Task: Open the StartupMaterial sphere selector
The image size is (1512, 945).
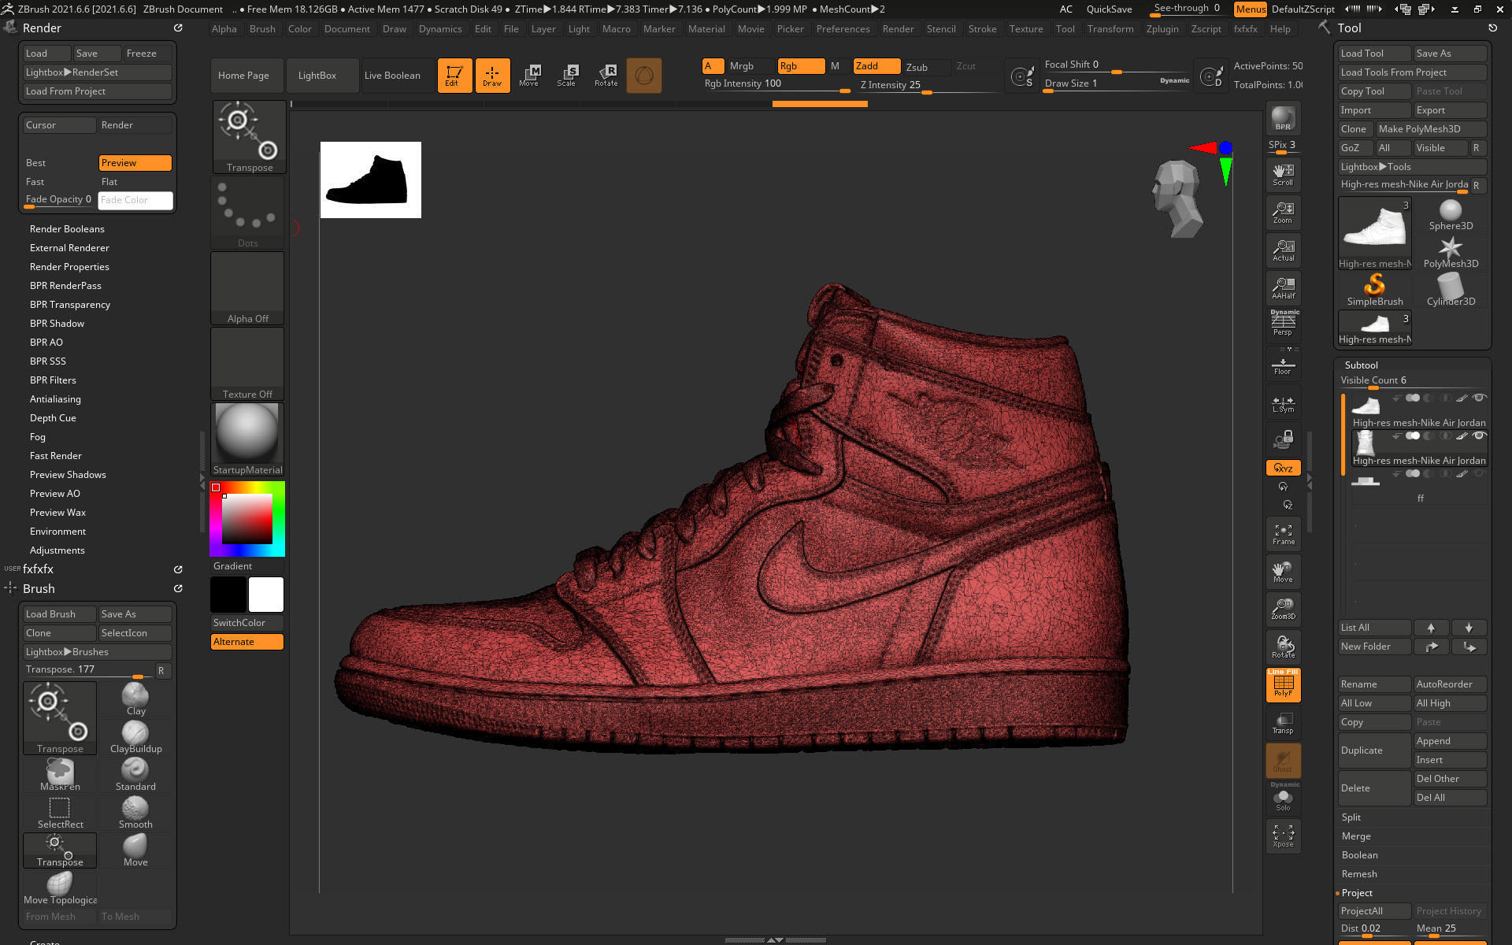Action: click(247, 439)
